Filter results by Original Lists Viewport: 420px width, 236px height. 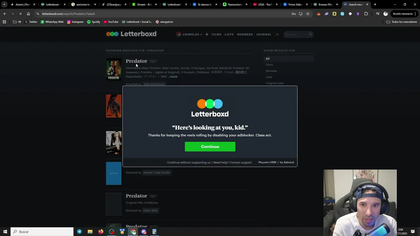(x=275, y=83)
